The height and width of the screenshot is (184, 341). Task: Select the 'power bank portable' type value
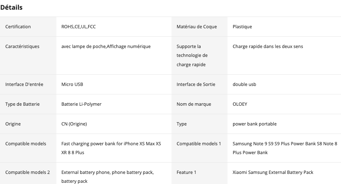click(255, 124)
